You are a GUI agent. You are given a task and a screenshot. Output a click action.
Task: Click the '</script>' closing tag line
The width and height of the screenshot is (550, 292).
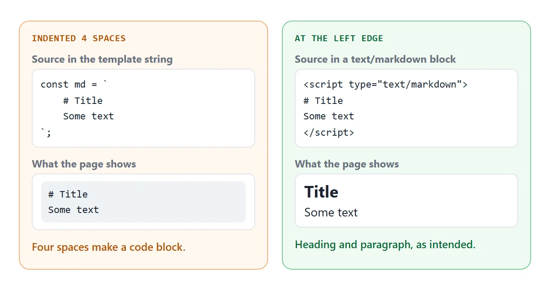pyautogui.click(x=329, y=133)
